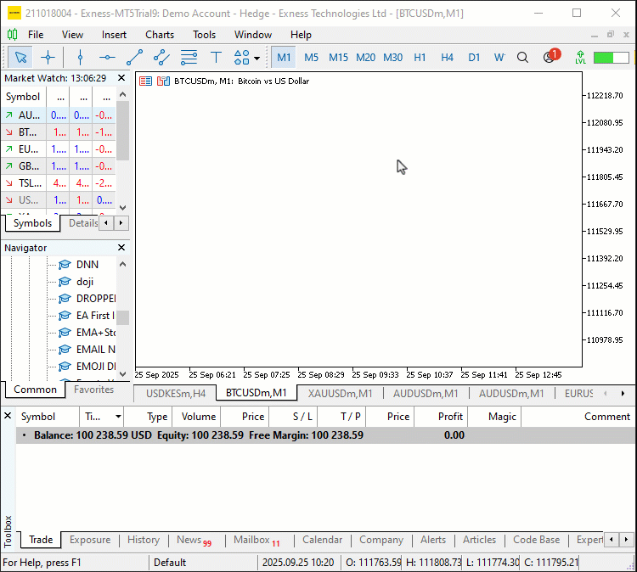Screen dimensions: 637x572
Task: Open the File menu
Action: (x=36, y=35)
